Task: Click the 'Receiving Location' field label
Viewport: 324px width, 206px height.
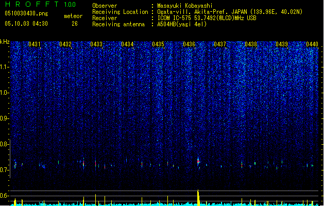Action: tap(120, 12)
